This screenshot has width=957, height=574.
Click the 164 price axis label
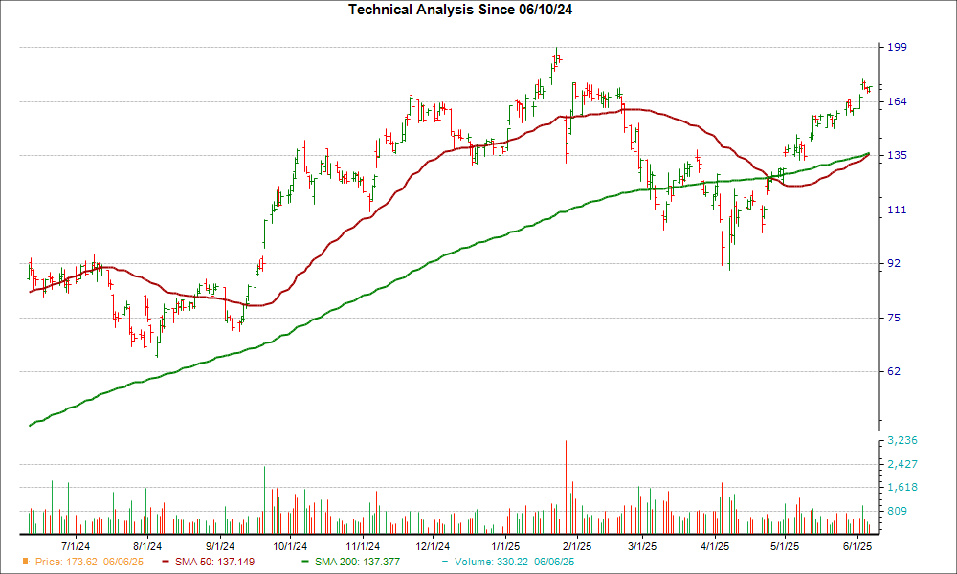(898, 101)
